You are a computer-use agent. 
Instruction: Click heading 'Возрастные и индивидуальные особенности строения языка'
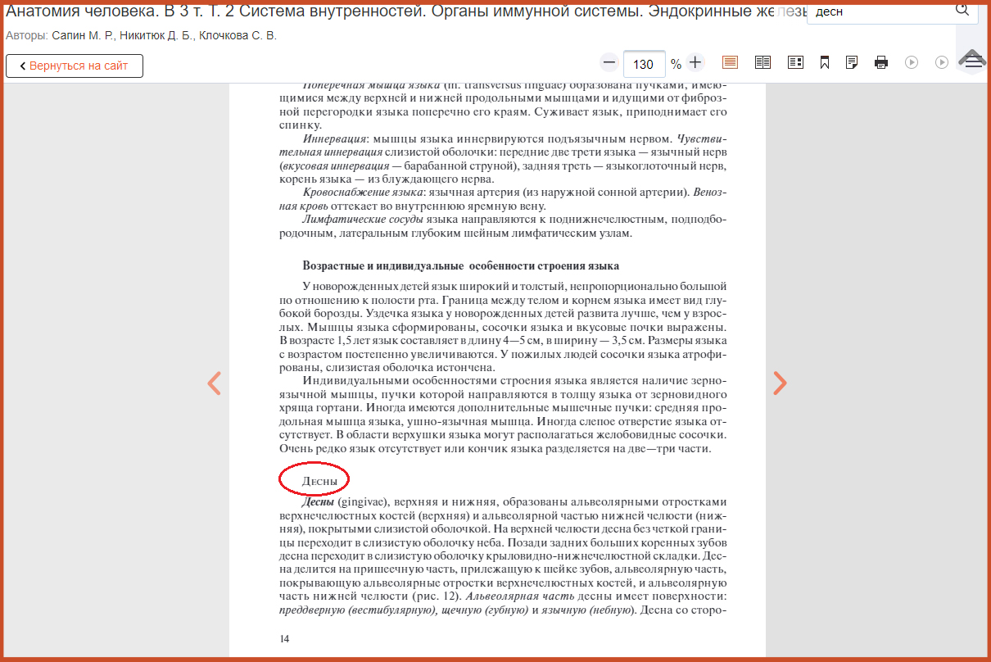[461, 266]
